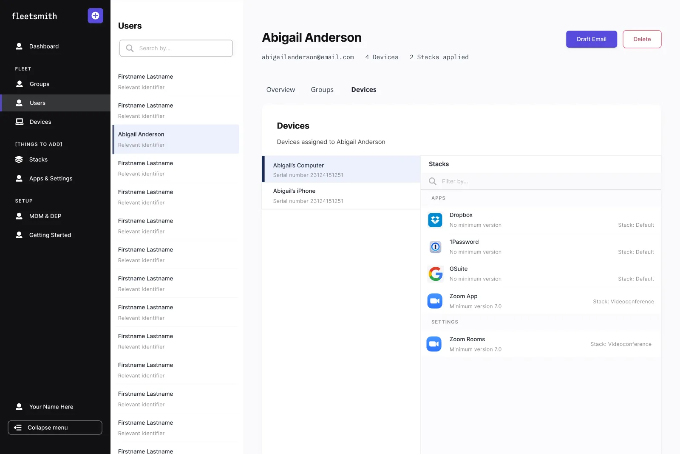Screen dimensions: 680x454
Task: Open the Zoom App row
Action: [541, 301]
